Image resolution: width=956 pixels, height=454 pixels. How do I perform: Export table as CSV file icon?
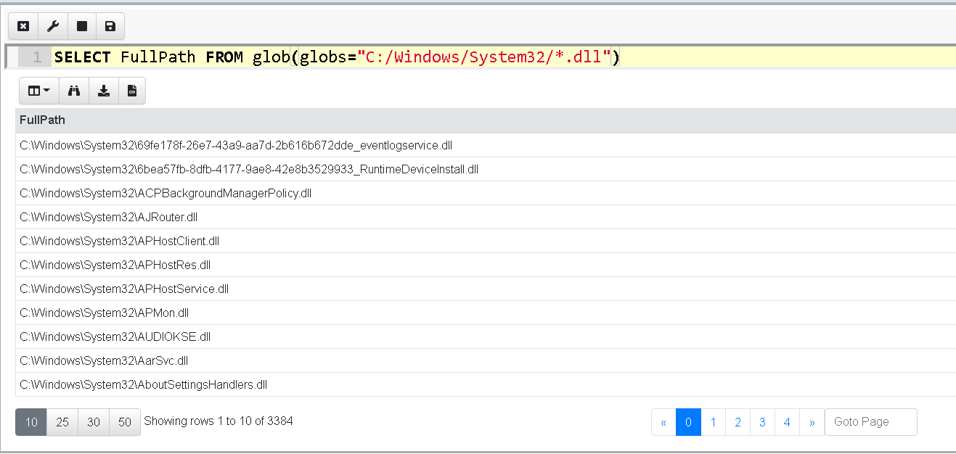(132, 91)
